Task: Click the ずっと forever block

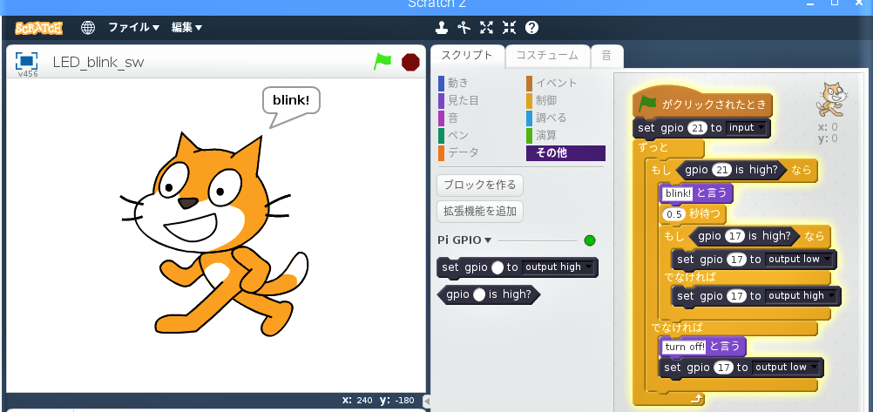Action: (653, 148)
